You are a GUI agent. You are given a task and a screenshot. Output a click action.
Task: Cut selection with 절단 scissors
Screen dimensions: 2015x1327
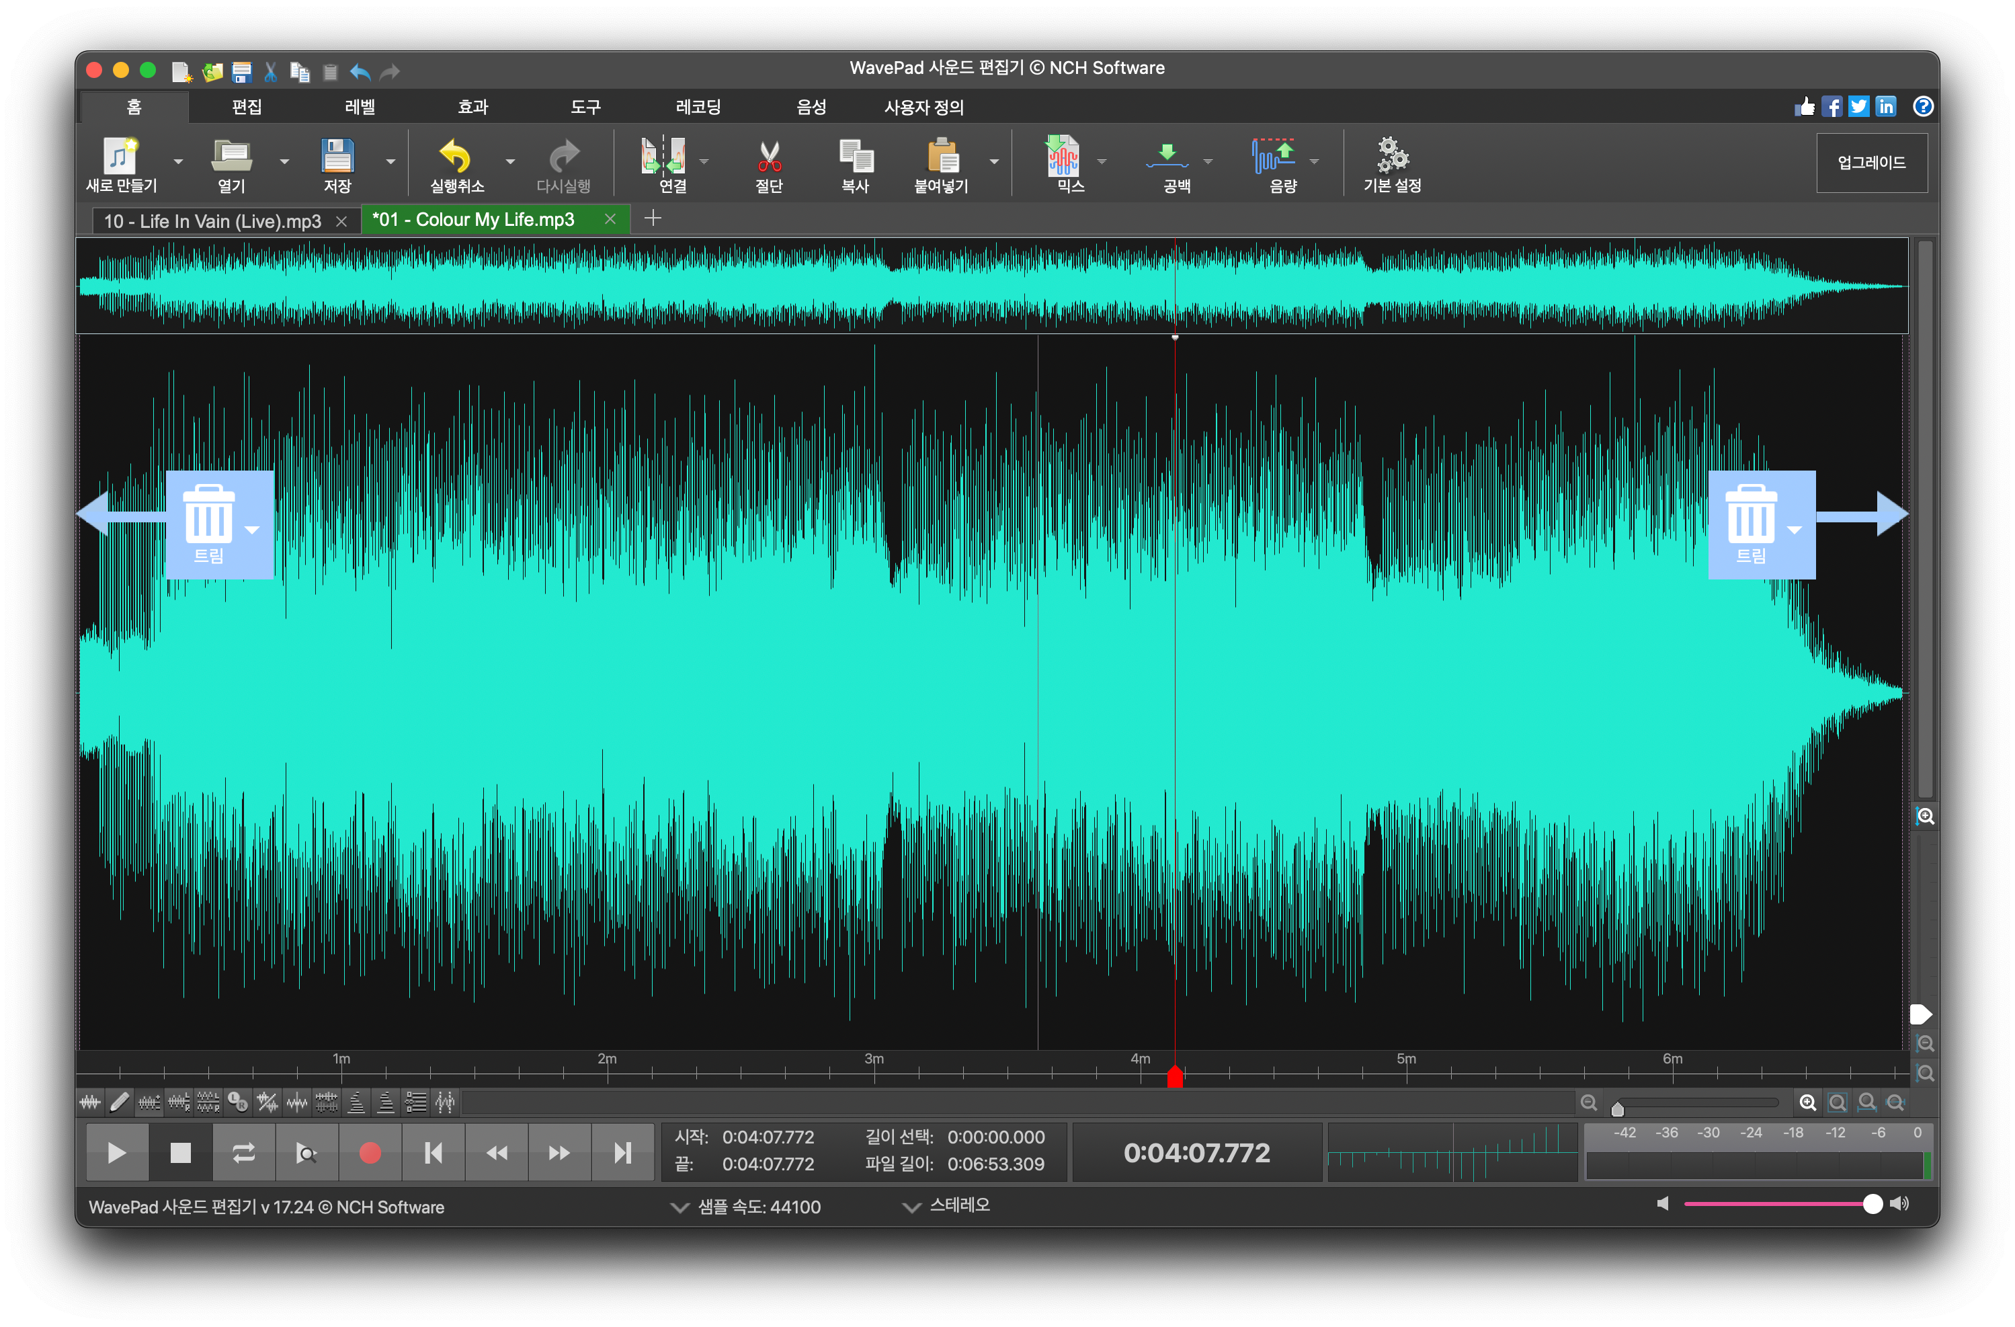pyautogui.click(x=769, y=156)
